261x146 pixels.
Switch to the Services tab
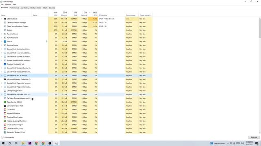(x=52, y=8)
